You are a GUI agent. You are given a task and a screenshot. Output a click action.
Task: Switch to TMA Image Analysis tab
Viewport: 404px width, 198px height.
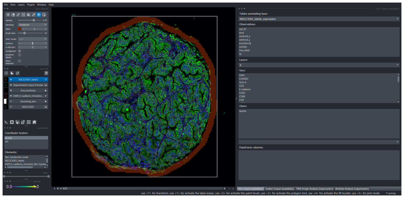click(314, 189)
